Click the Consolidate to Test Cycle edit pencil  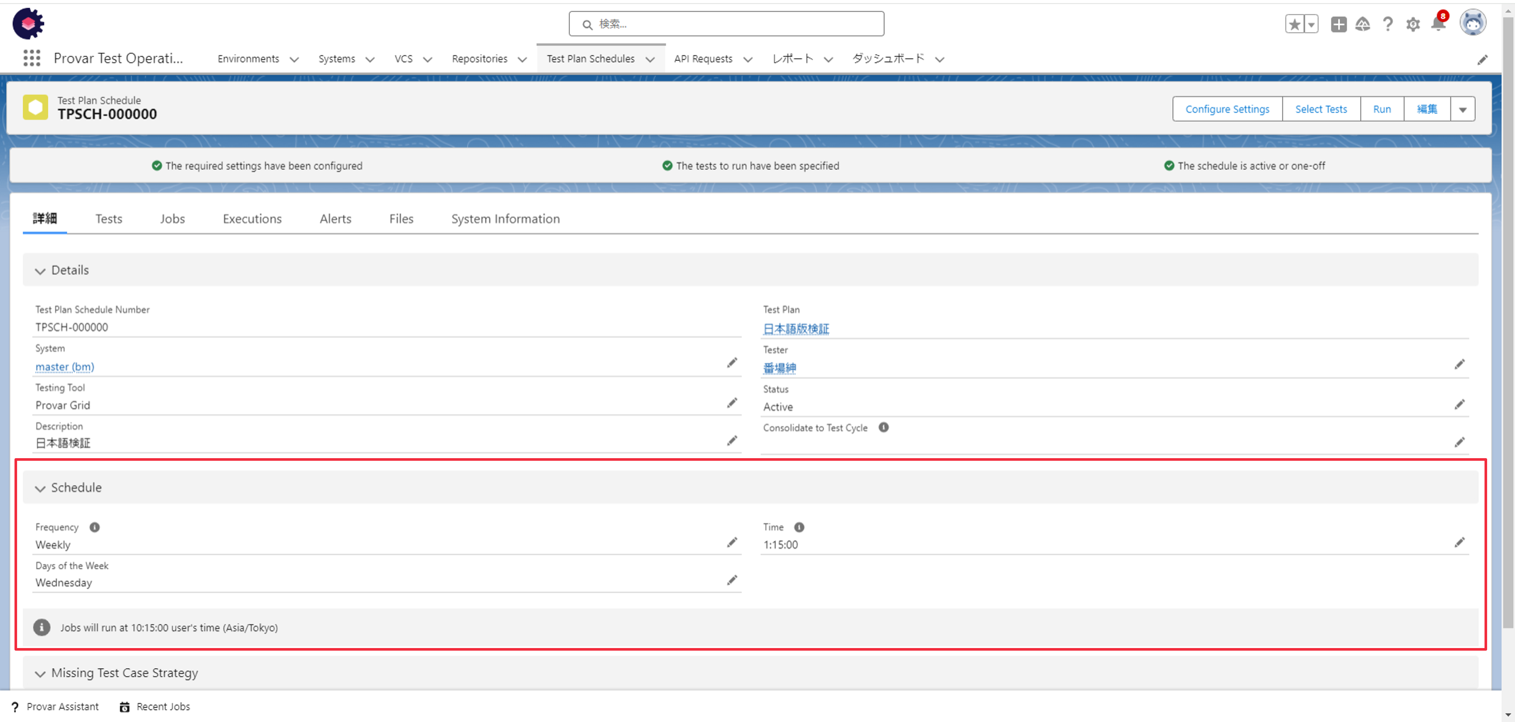pos(1459,442)
